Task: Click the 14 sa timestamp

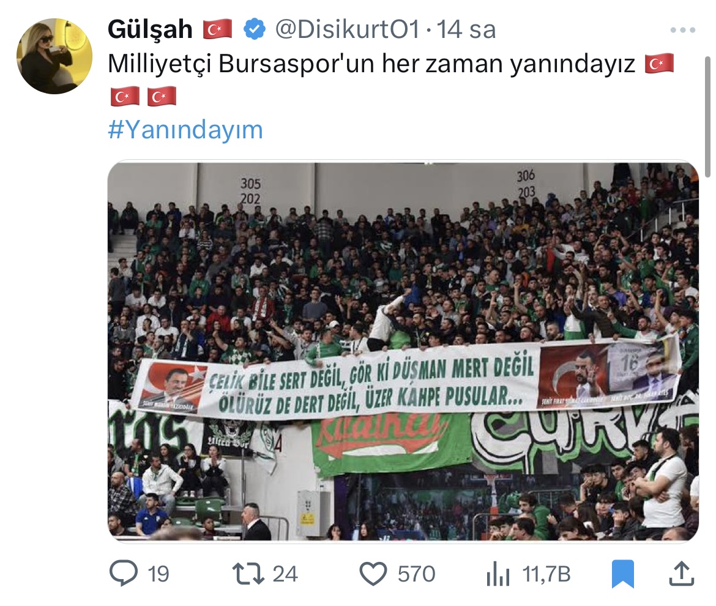Action: click(466, 29)
